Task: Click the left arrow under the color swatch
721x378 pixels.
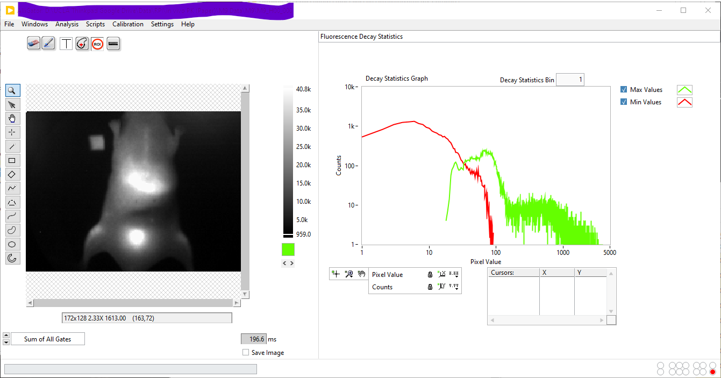Action: [285, 263]
